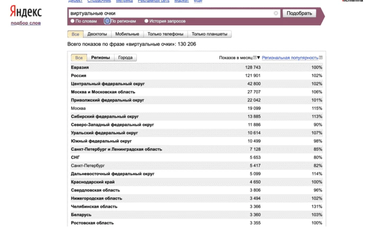Switch to the Десктопы tab

(97, 34)
